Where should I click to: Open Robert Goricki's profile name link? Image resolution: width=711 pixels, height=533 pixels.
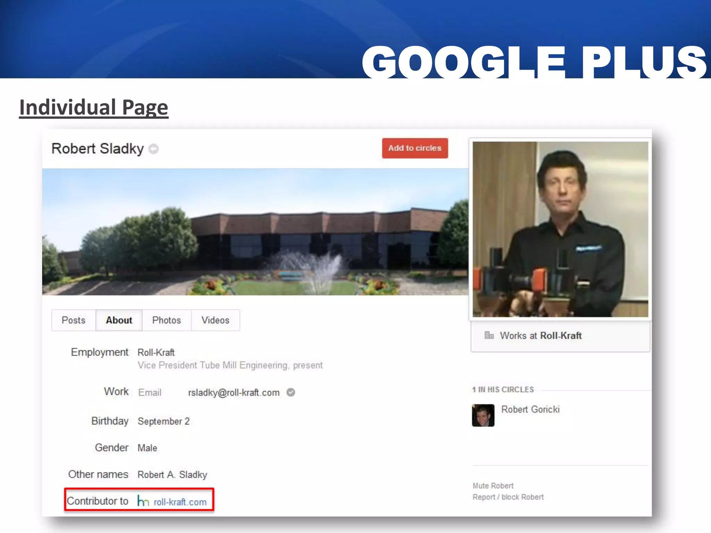click(530, 409)
